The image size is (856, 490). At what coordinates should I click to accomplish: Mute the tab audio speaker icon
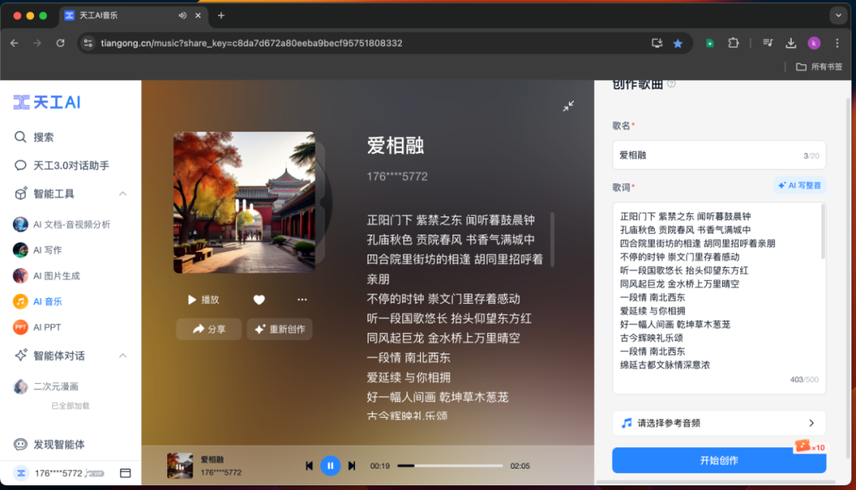pos(182,15)
